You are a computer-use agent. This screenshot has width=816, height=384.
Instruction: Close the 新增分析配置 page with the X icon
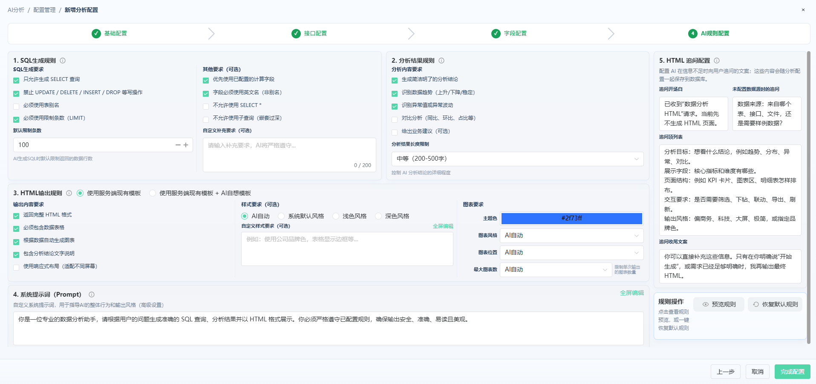803,10
